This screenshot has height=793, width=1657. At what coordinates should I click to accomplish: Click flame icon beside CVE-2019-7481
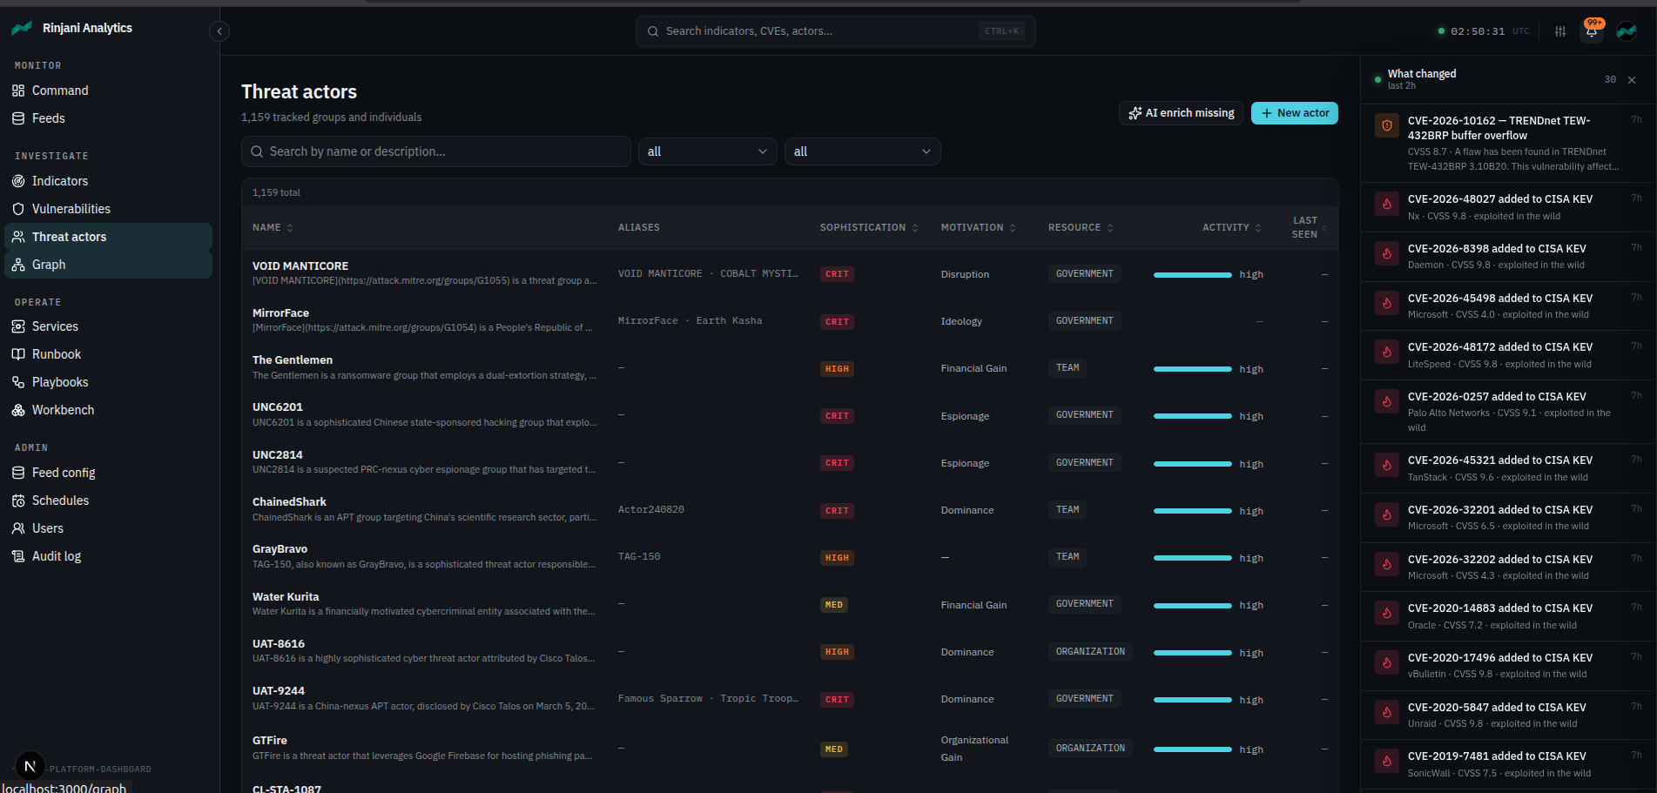(x=1387, y=761)
